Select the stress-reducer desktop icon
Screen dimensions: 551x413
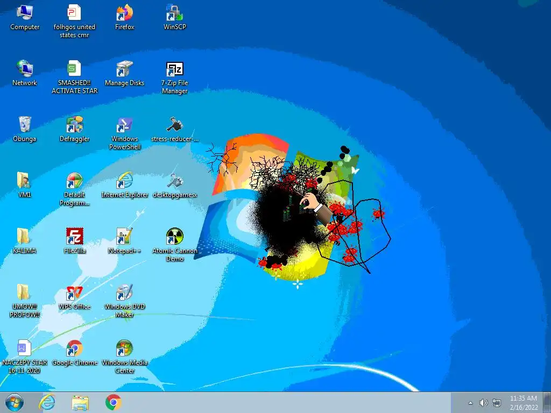[175, 129]
